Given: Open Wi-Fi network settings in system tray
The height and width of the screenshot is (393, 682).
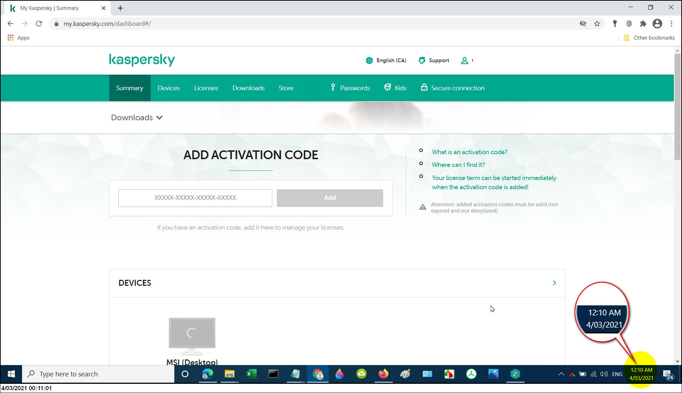Looking at the screenshot, I should coord(594,374).
